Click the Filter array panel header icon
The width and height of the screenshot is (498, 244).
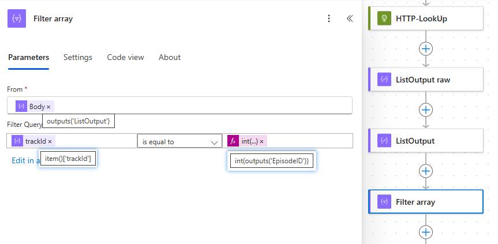[x=17, y=18]
